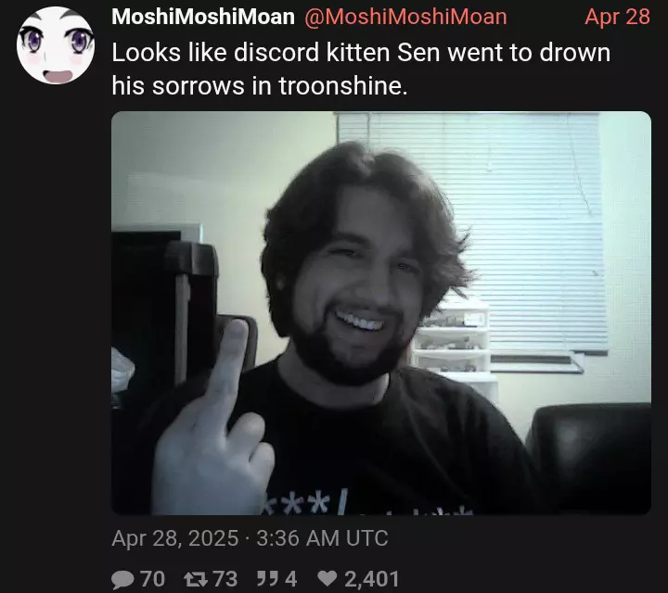Click the Apr 28 date link

[x=617, y=17]
